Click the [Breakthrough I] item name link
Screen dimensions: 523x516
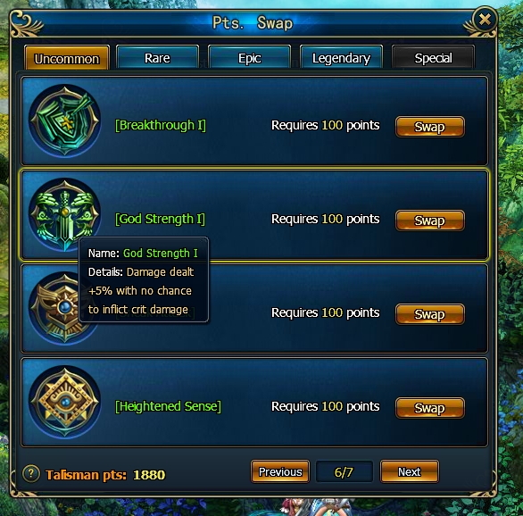pos(161,125)
